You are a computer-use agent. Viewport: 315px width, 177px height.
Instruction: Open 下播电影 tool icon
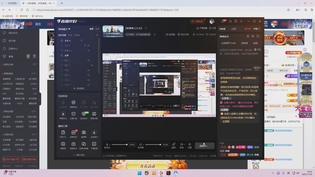click(x=94, y=146)
